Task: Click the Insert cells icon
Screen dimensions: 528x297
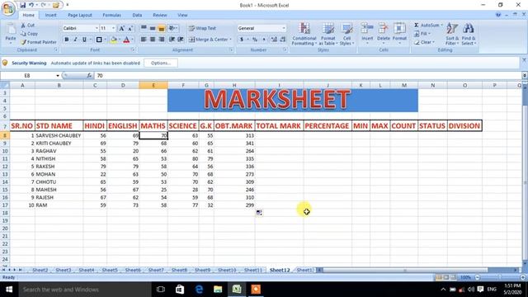Action: click(x=367, y=29)
